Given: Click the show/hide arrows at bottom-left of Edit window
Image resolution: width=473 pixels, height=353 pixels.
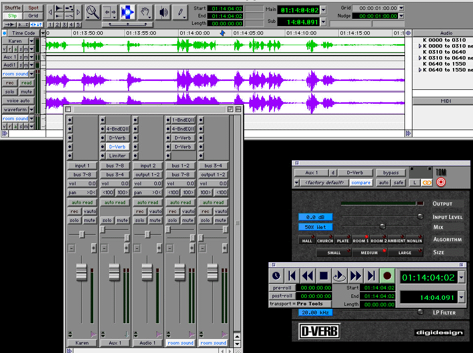Looking at the screenshot, I should pos(5,133).
